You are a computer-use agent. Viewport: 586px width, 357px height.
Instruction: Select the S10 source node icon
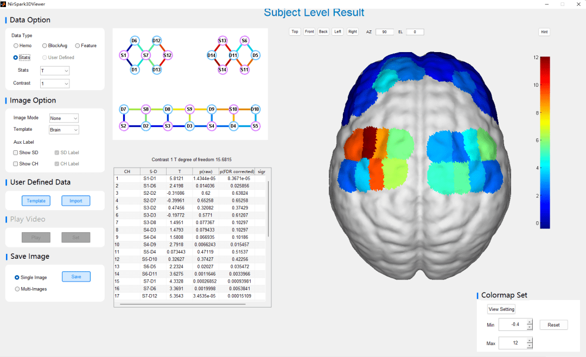pos(233,110)
